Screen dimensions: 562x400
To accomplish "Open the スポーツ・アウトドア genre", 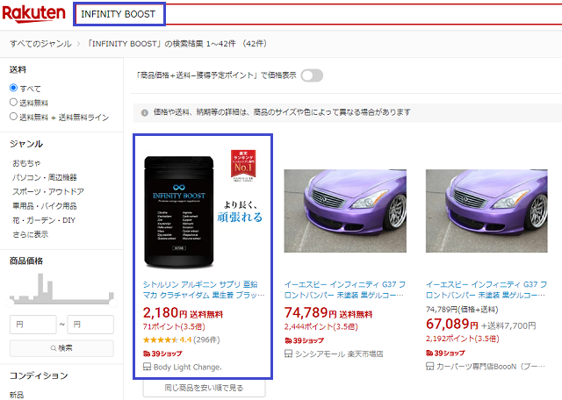I will tap(48, 191).
